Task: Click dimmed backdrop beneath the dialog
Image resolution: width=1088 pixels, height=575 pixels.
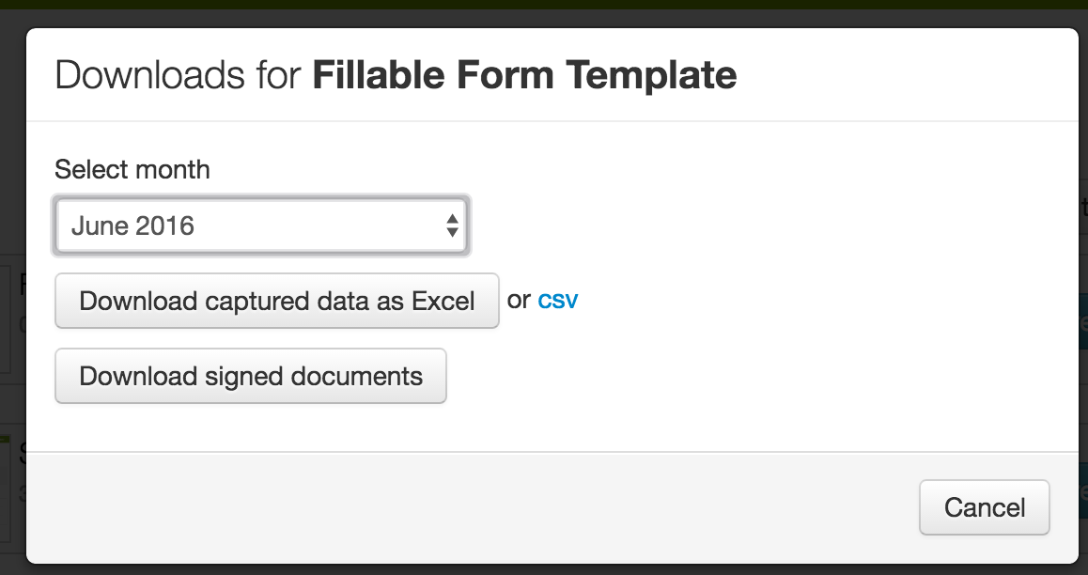Action: point(545,569)
